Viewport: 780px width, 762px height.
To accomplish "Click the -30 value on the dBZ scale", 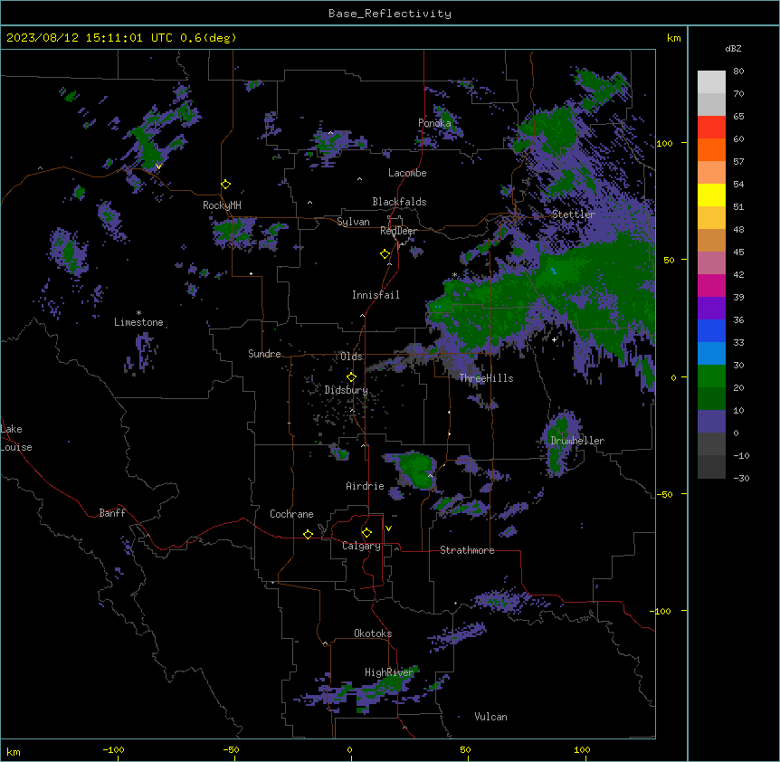I will (741, 478).
